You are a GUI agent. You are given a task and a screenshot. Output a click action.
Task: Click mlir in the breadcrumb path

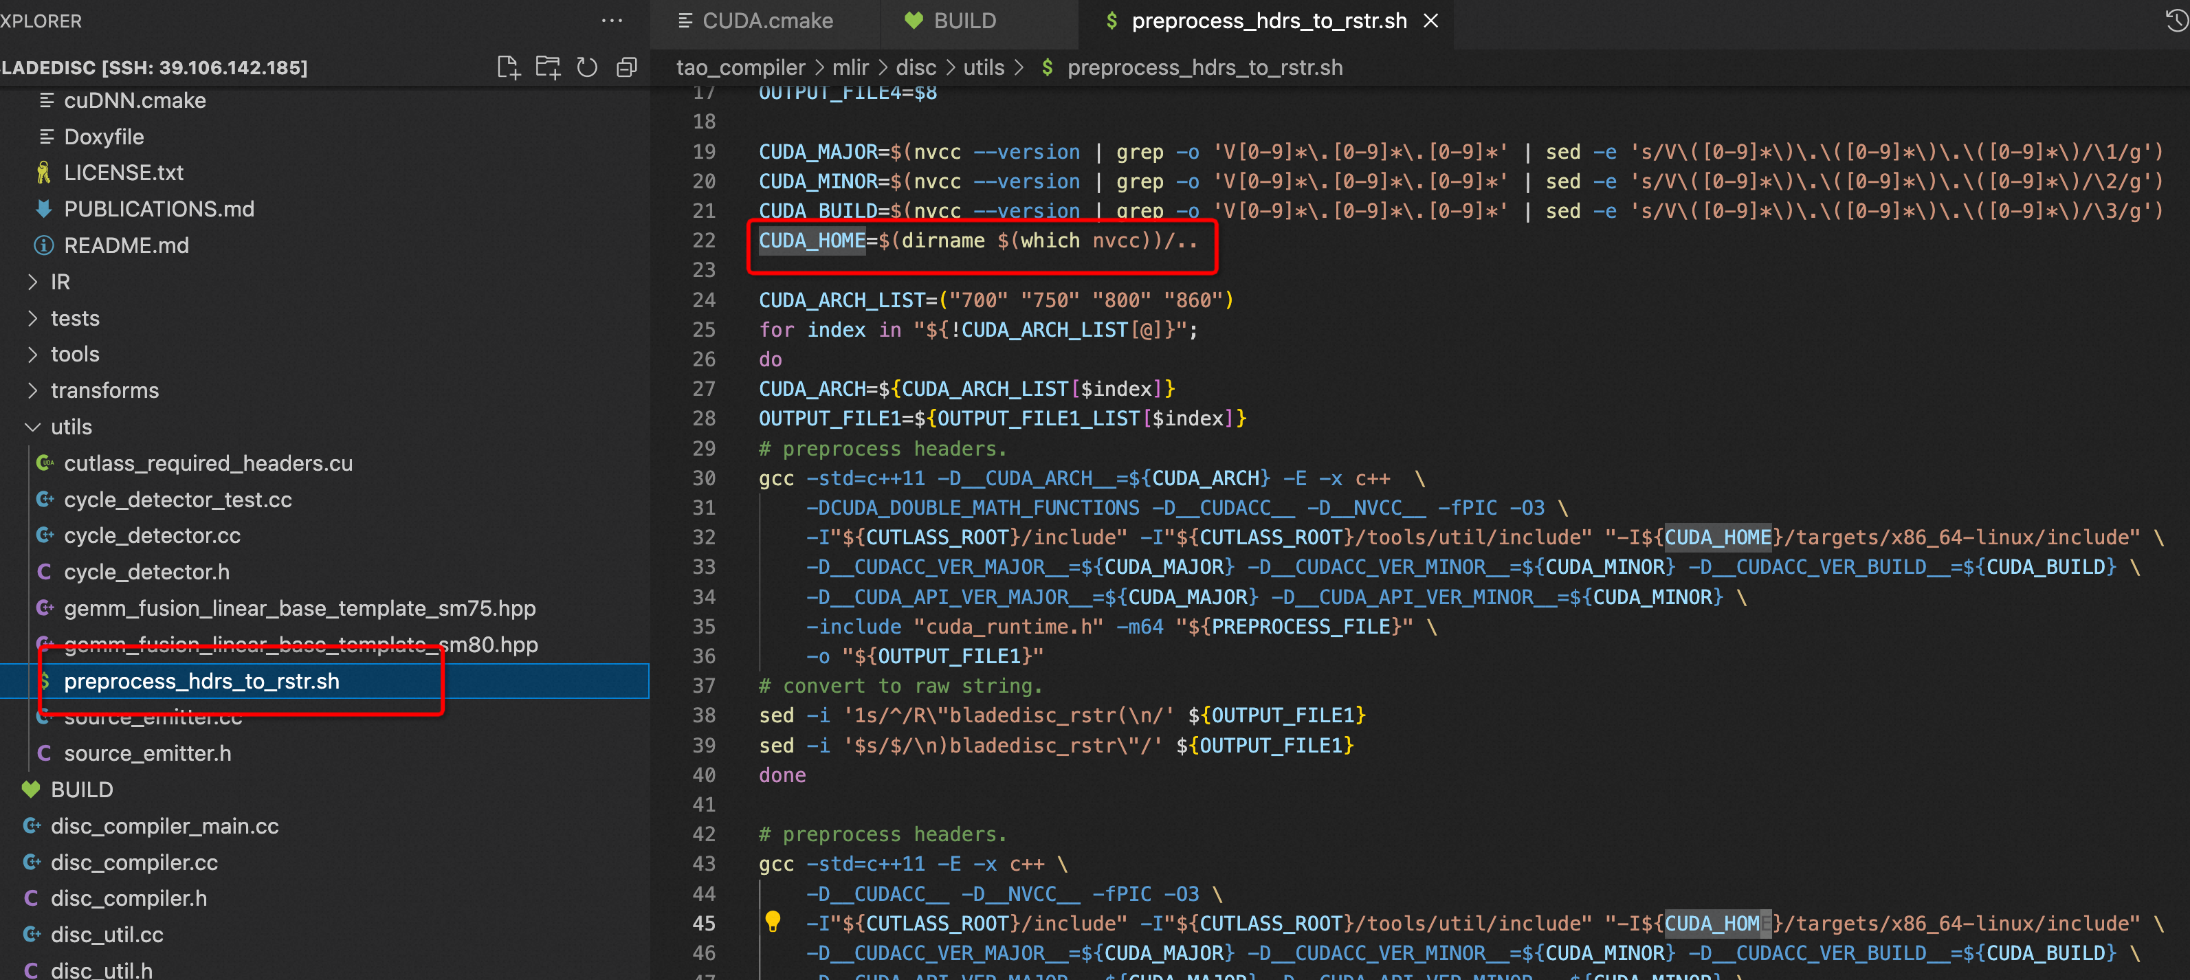(850, 67)
